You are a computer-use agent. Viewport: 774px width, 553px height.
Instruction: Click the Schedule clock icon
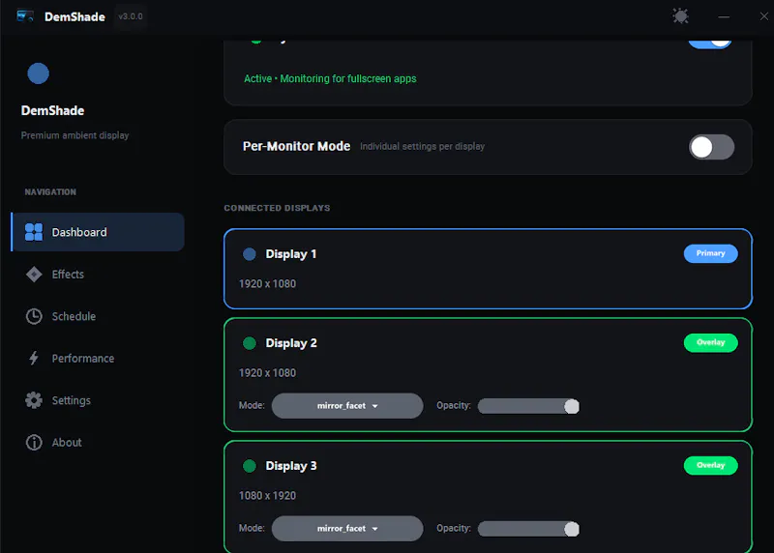pos(34,316)
